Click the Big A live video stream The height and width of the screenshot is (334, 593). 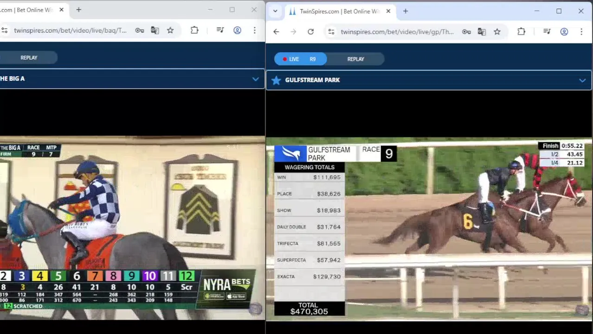click(132, 228)
